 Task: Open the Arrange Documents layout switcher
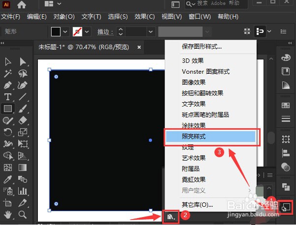53,4
